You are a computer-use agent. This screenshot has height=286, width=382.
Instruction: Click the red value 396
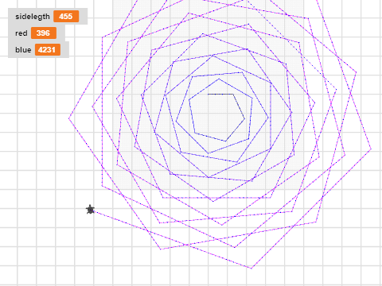coord(44,33)
